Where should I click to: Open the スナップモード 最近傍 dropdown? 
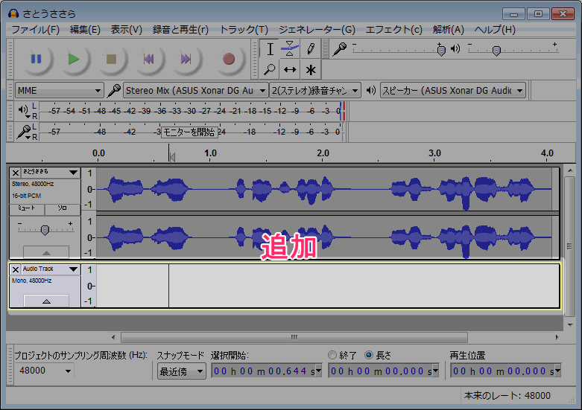pyautogui.click(x=182, y=371)
